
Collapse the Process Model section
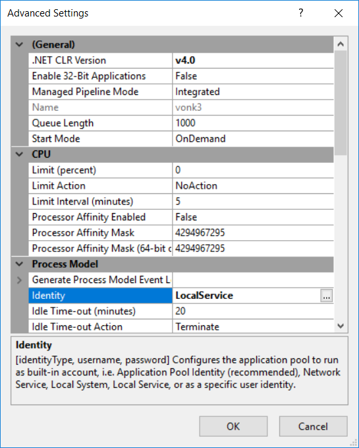pos(19,264)
